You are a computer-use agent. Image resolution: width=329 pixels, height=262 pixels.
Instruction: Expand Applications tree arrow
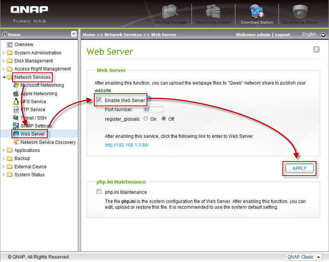(x=3, y=150)
